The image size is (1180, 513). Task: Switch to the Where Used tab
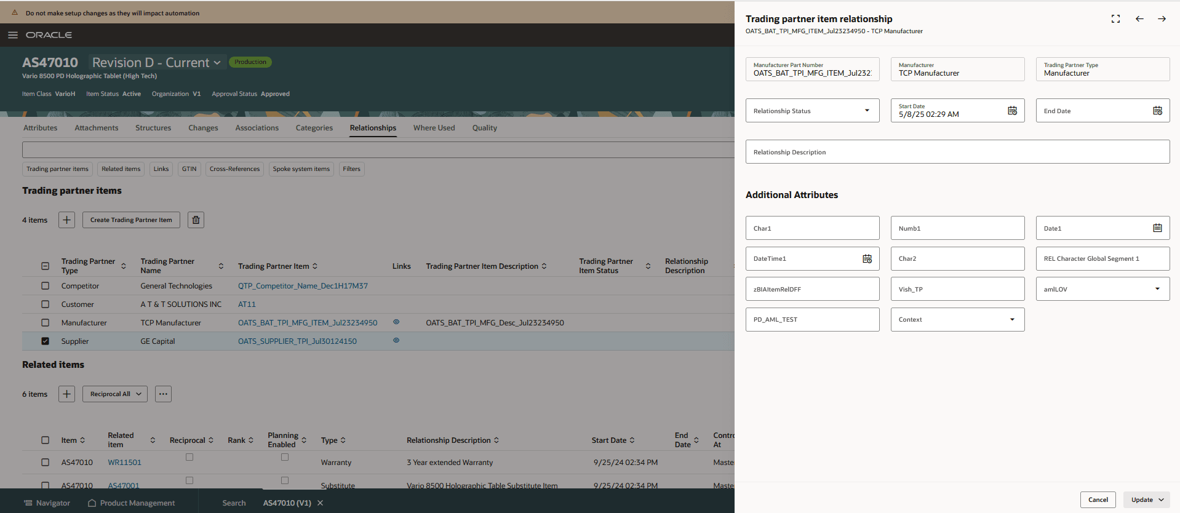pos(434,128)
